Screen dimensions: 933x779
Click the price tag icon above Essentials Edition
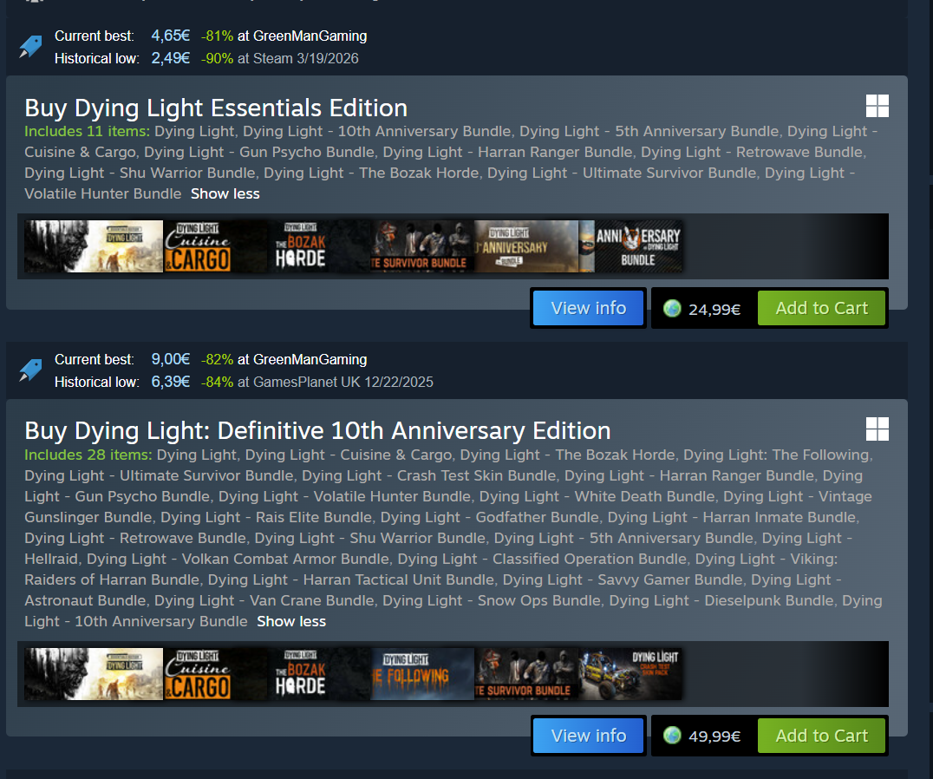[30, 47]
